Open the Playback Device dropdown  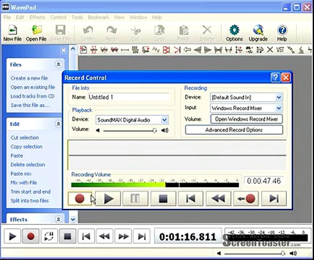[x=164, y=120]
